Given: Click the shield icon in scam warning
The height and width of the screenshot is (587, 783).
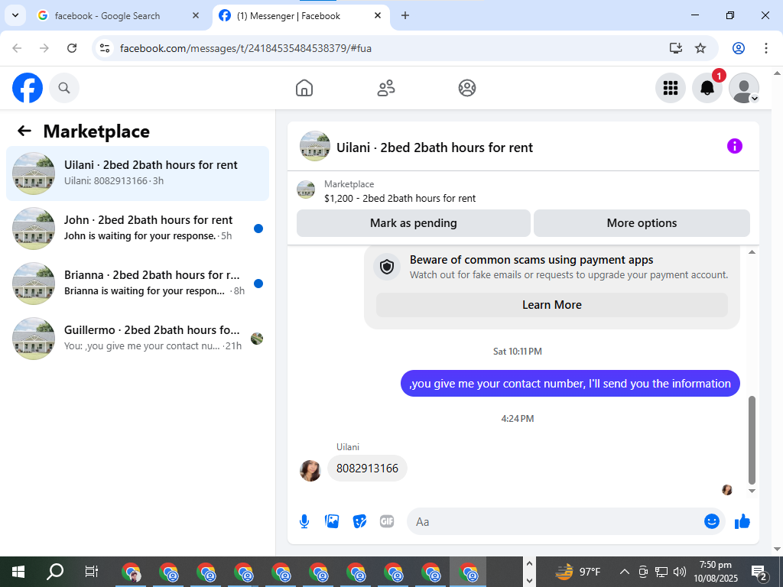Looking at the screenshot, I should pos(387,267).
